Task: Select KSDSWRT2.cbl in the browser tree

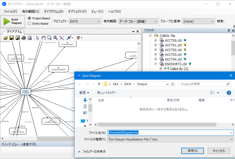Action: point(176,64)
